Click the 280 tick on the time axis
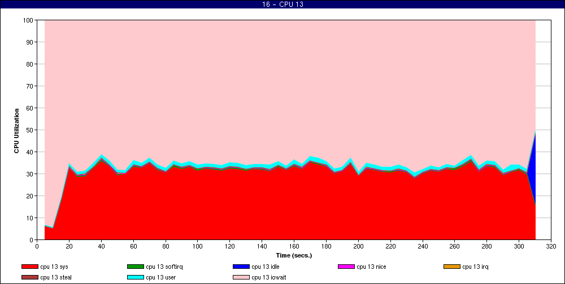The height and width of the screenshot is (284, 565). [x=487, y=246]
